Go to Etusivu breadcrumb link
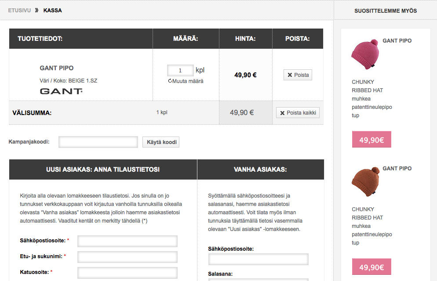Viewport: 437px width, 281px height. coord(19,10)
